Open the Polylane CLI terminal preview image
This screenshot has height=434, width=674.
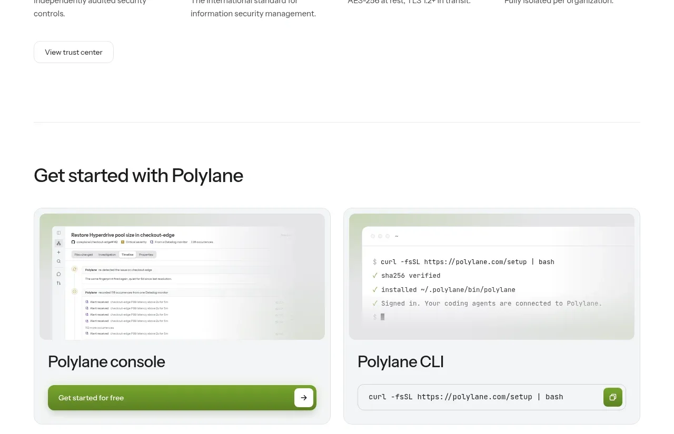click(492, 277)
